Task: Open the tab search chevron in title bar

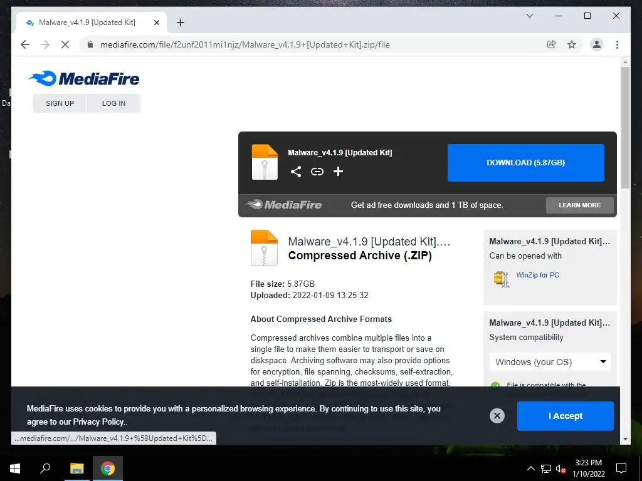Action: [x=529, y=16]
